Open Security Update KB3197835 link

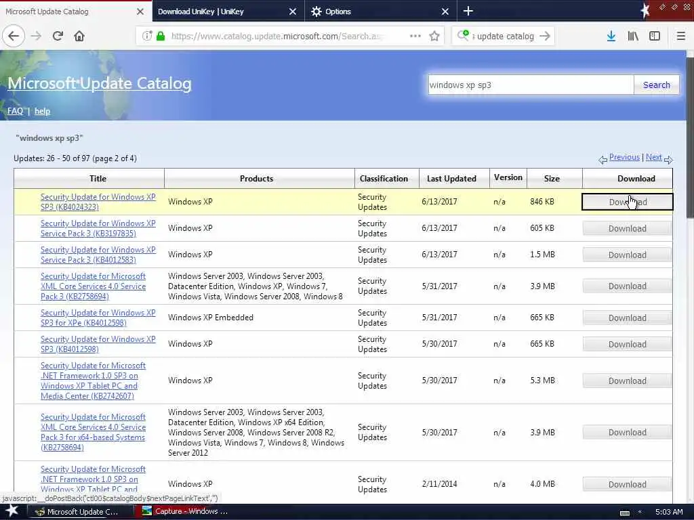(98, 229)
